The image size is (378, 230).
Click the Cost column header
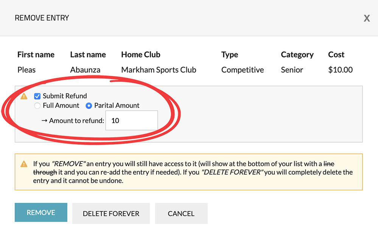point(336,55)
